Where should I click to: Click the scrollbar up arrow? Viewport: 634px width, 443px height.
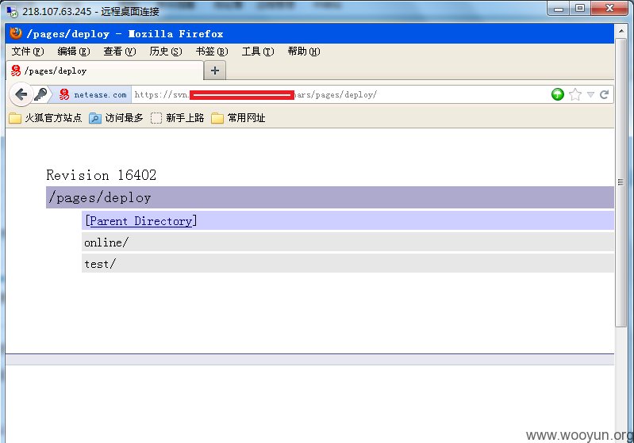(621, 31)
